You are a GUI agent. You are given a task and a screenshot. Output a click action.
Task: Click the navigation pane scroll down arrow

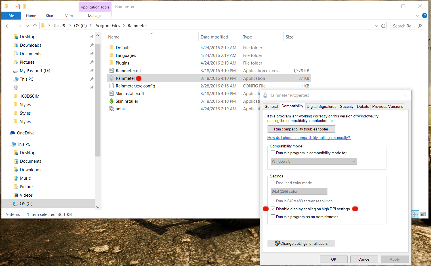tap(98, 207)
